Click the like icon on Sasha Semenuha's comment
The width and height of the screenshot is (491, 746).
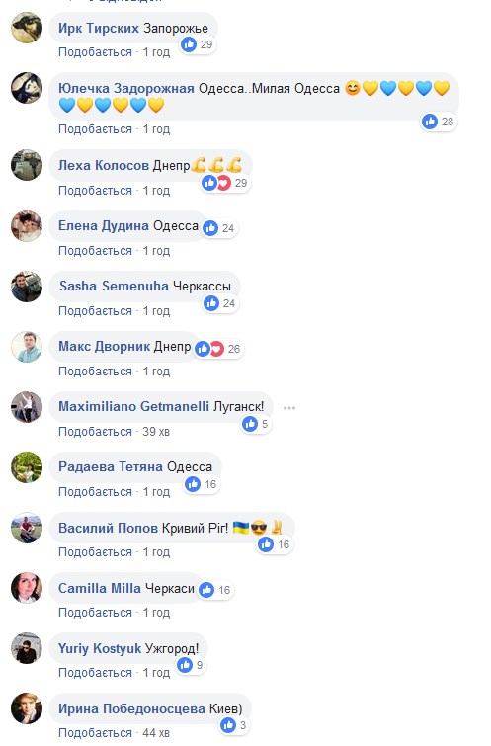pos(211,303)
